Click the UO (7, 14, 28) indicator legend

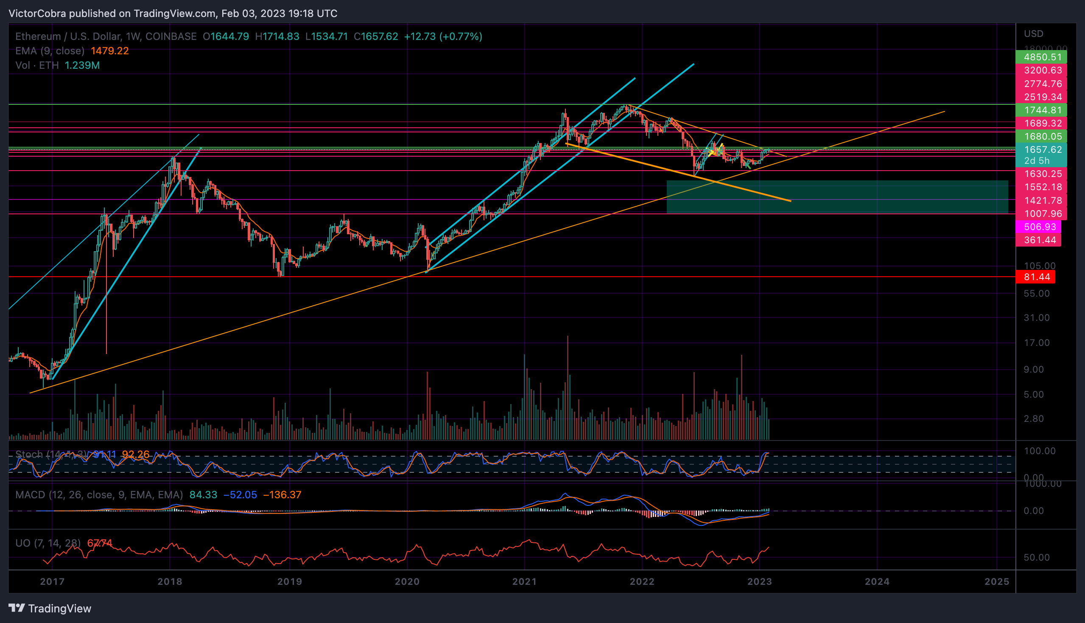click(x=48, y=543)
